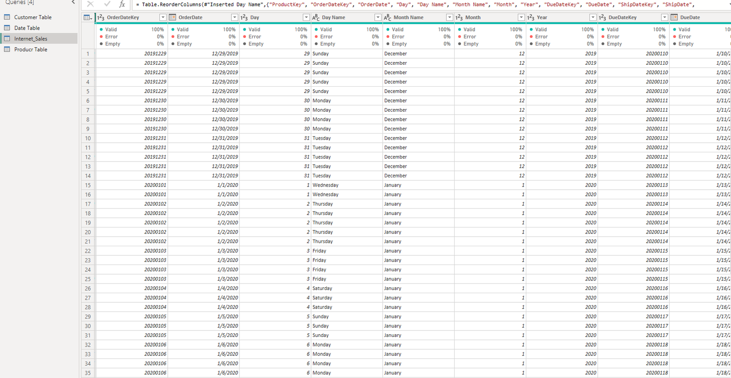This screenshot has width=731, height=378.
Task: Open DueDateKey column filter dropdown
Action: [665, 17]
